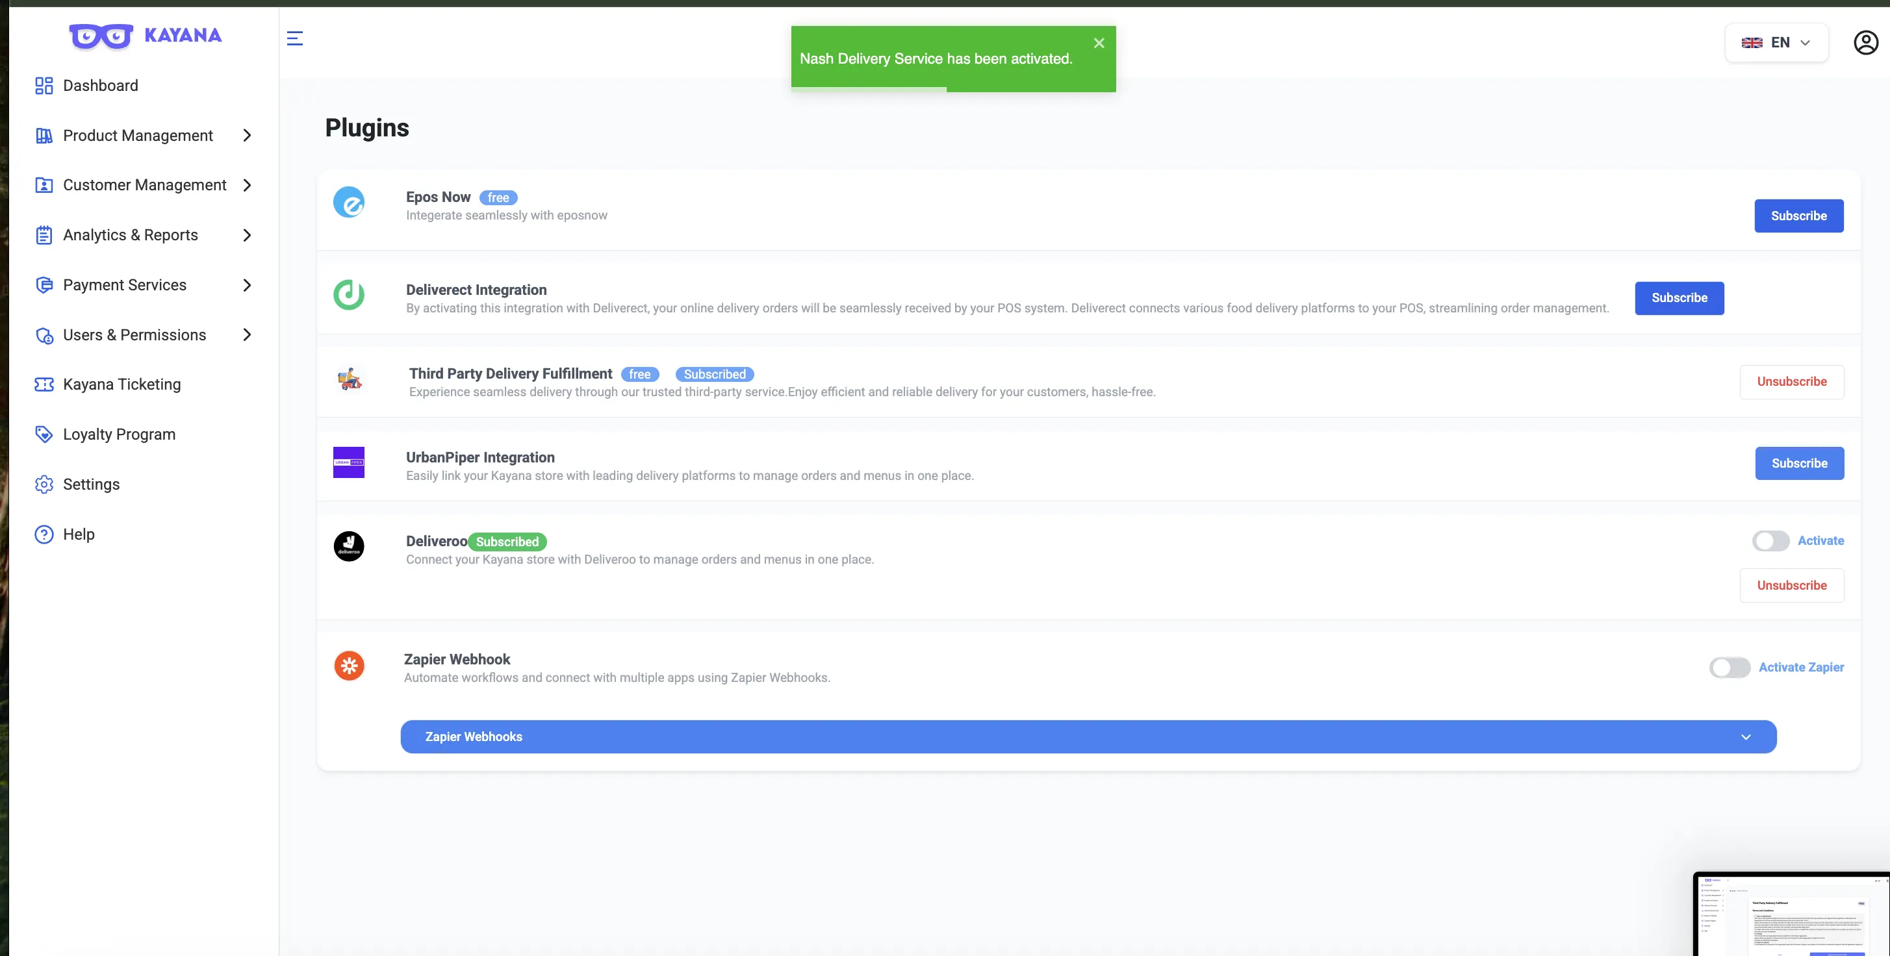The image size is (1890, 956).
Task: Click the Analytics & Reports clipboard icon
Action: click(44, 235)
